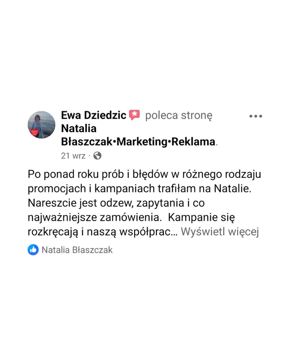Image resolution: width=289 pixels, height=361 pixels.
Task: Click the blue thumbs-up like icon
Action: pos(33,249)
